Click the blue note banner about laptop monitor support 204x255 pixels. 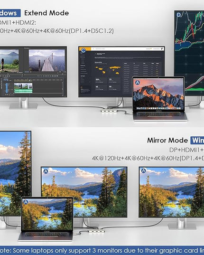(102, 250)
